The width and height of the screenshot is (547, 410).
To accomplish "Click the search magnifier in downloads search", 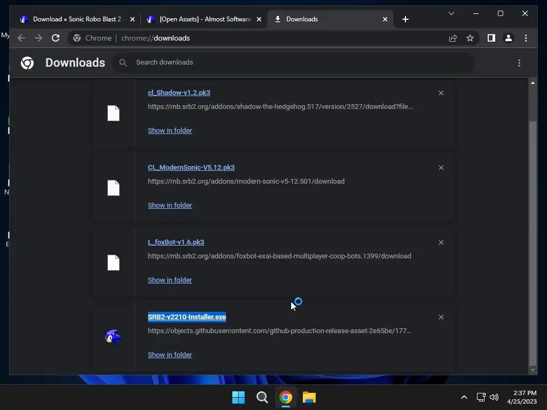I will tap(123, 62).
